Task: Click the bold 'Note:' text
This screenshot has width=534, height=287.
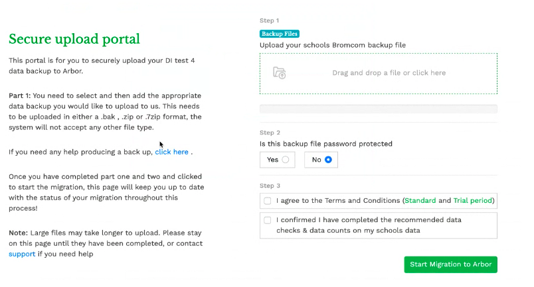Action: pyautogui.click(x=19, y=233)
